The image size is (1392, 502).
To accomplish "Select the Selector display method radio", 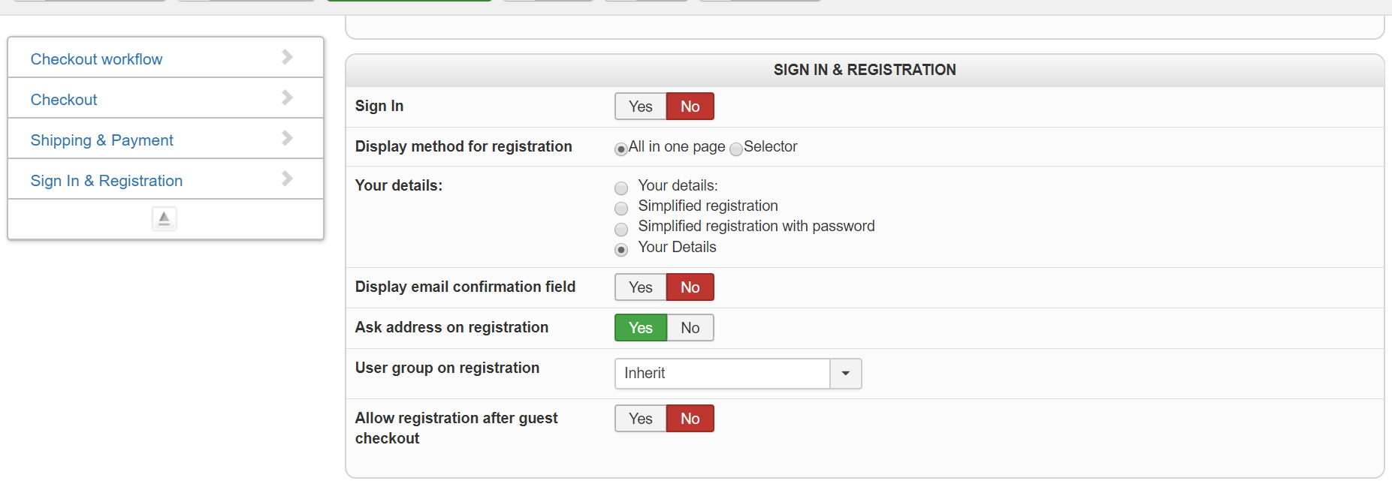I will (736, 149).
